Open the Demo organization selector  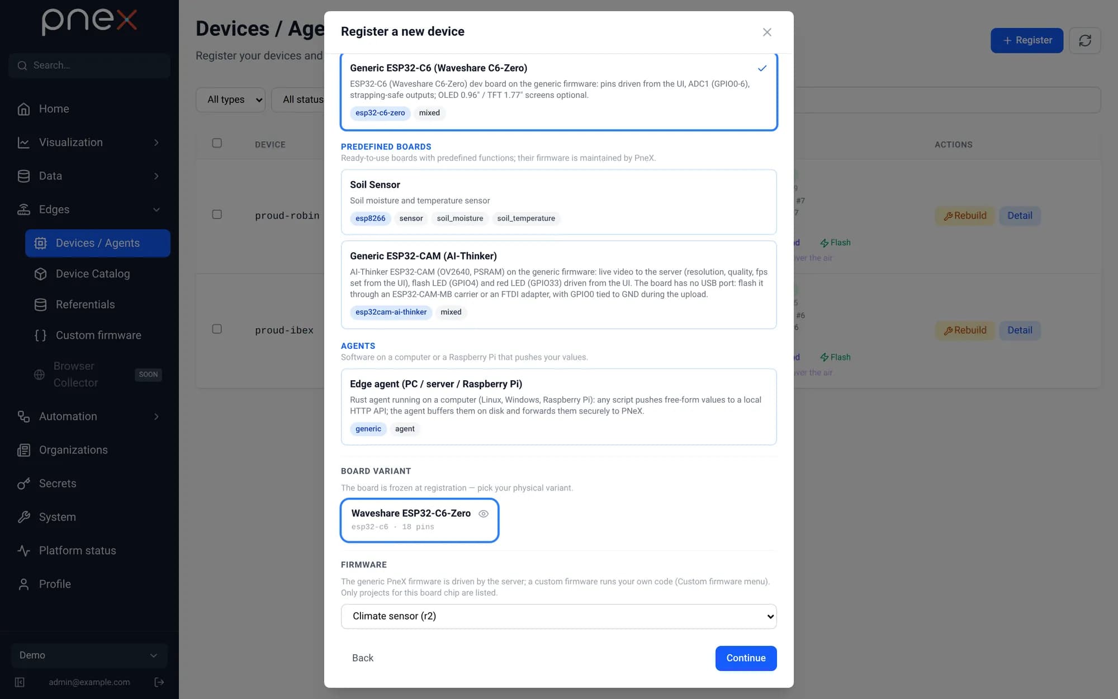click(x=89, y=655)
